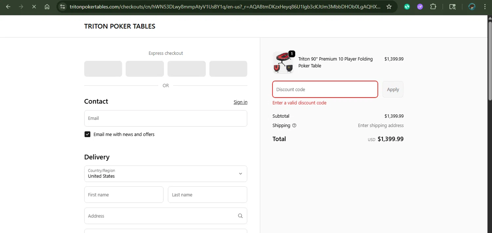The image size is (492, 233).
Task: Click the second express checkout button
Action: click(145, 69)
